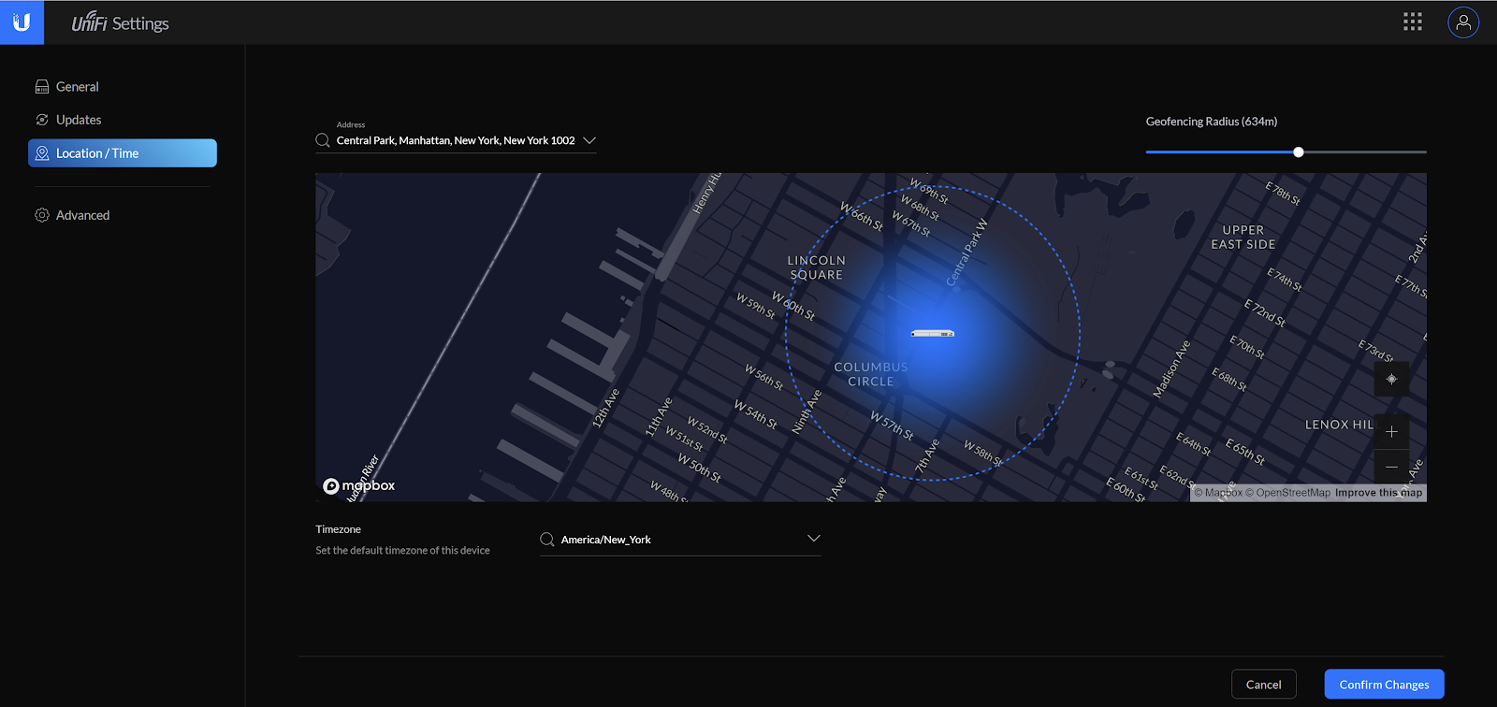Click Madison Ave label on map
Viewport: 1497px width, 707px height.
tap(1171, 369)
